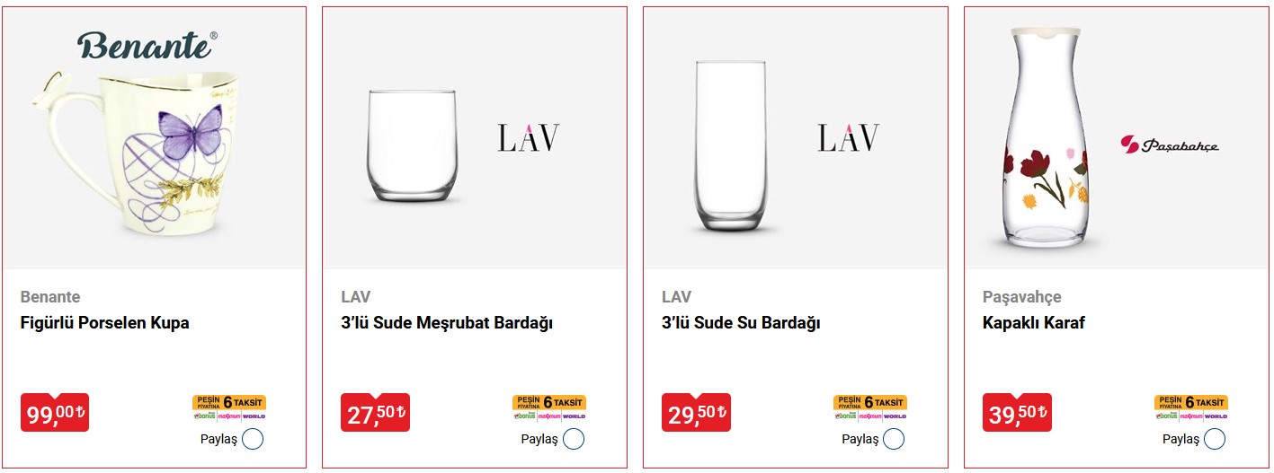Toggle Paylaş circle for Sude Su Bardağı

click(894, 439)
